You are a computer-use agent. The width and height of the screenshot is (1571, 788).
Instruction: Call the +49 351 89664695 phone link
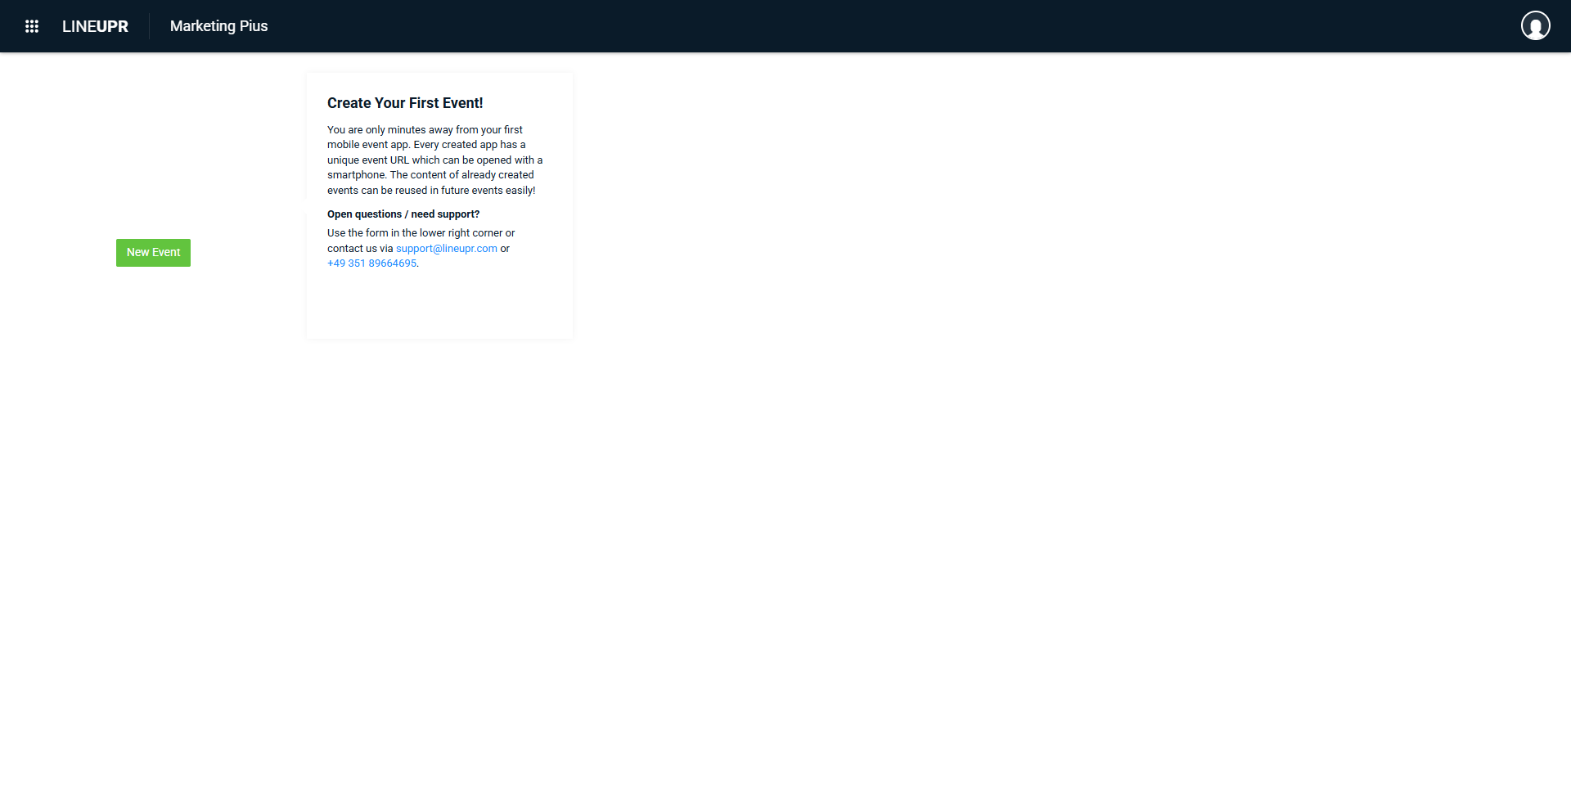point(372,263)
